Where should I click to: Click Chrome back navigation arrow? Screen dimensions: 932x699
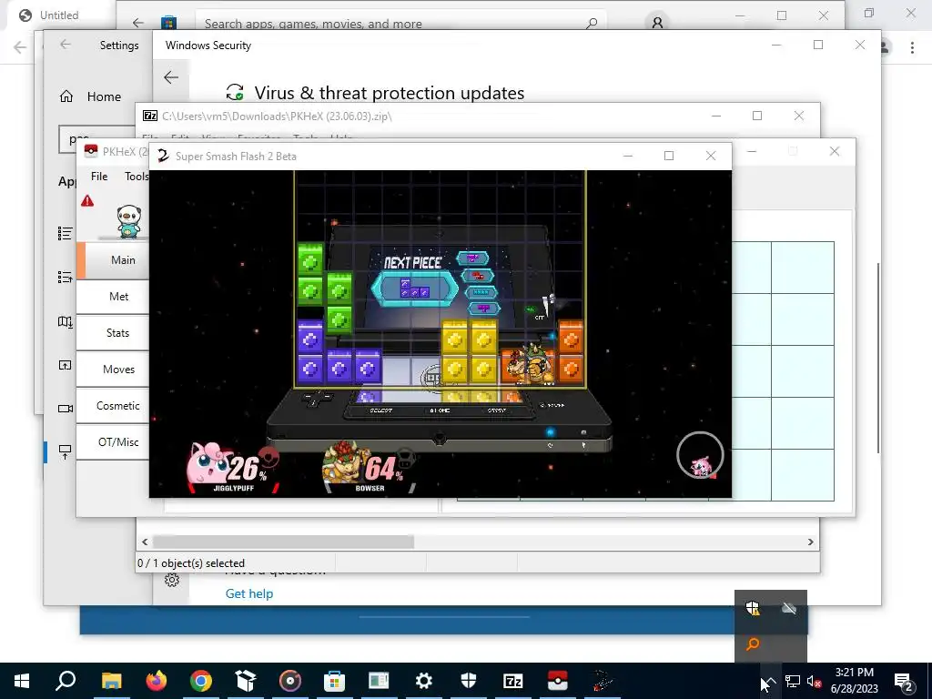coord(20,47)
